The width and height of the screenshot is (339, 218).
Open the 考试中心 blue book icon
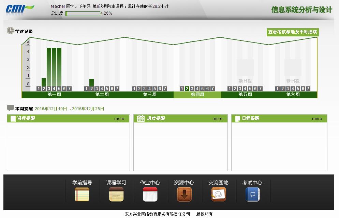(x=252, y=195)
